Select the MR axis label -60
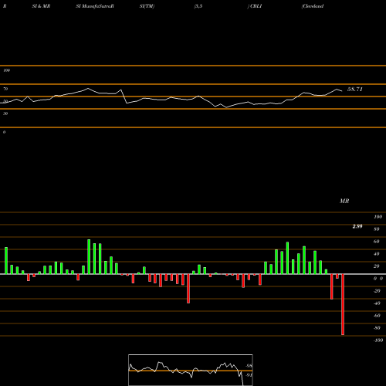386x386 pixels. (x=377, y=316)
